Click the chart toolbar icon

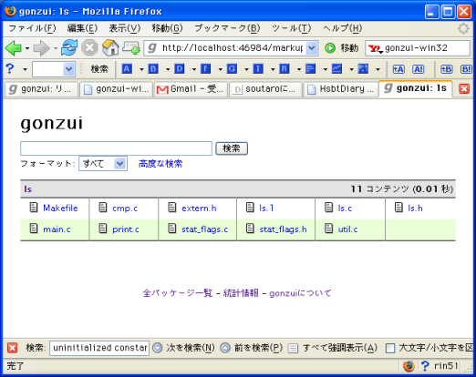tap(336, 69)
